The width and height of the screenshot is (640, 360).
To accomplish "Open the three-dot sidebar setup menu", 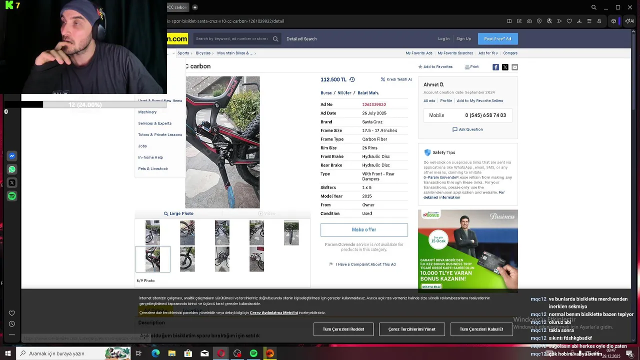I will (12, 334).
